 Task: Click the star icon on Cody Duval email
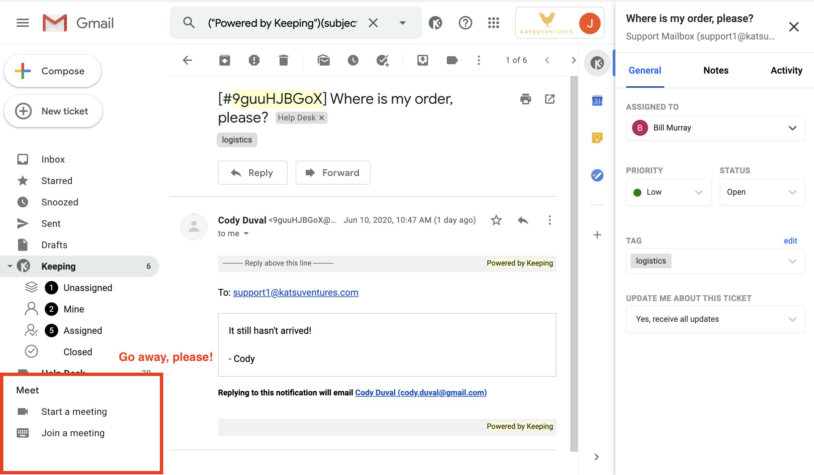coord(496,220)
